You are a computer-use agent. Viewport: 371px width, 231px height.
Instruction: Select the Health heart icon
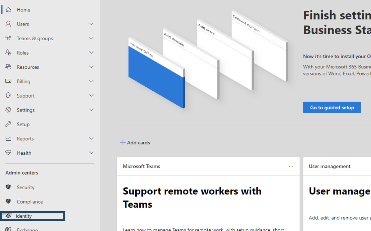coord(8,153)
